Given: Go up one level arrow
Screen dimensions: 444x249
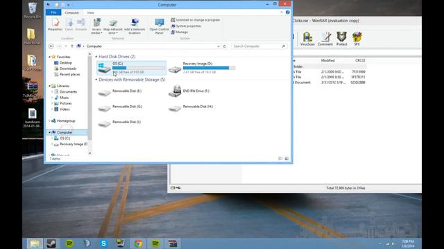Looking at the screenshot, I should [72, 46].
